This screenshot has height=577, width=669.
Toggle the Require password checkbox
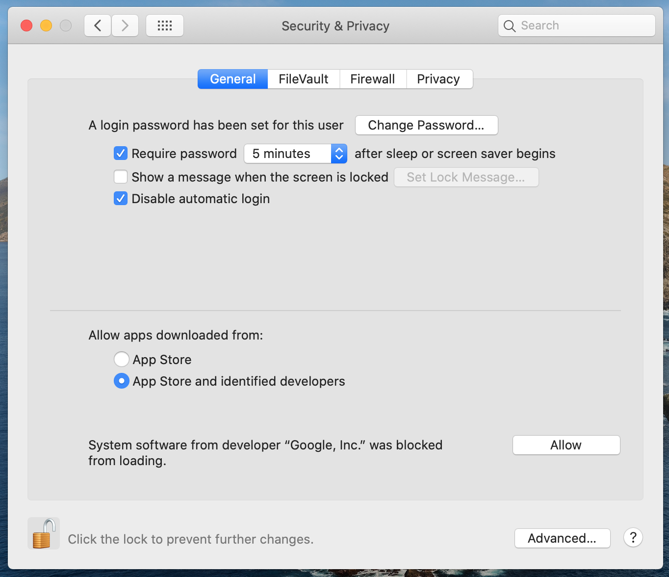tap(121, 154)
